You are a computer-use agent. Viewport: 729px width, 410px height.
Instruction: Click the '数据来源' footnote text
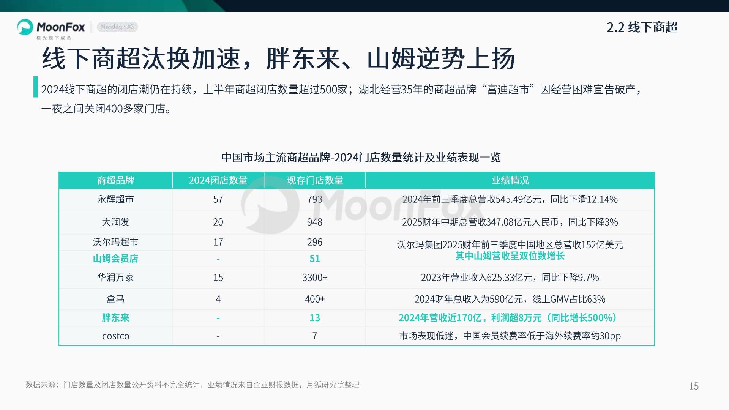click(193, 385)
